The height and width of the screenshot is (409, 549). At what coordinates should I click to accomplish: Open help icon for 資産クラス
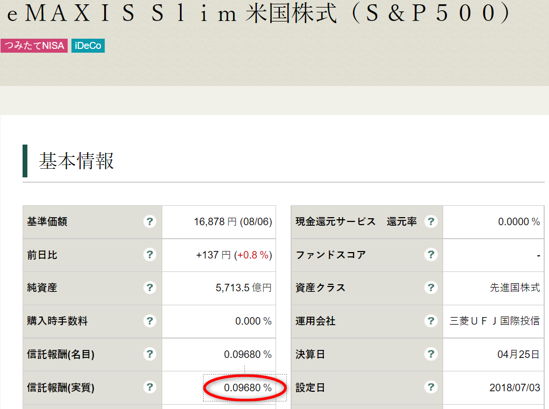click(x=431, y=288)
